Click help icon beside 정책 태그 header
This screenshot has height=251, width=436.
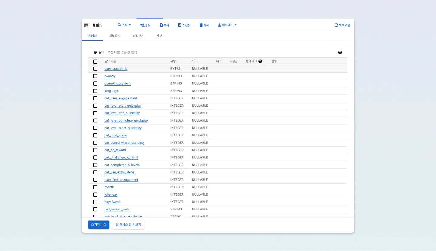[x=260, y=61]
